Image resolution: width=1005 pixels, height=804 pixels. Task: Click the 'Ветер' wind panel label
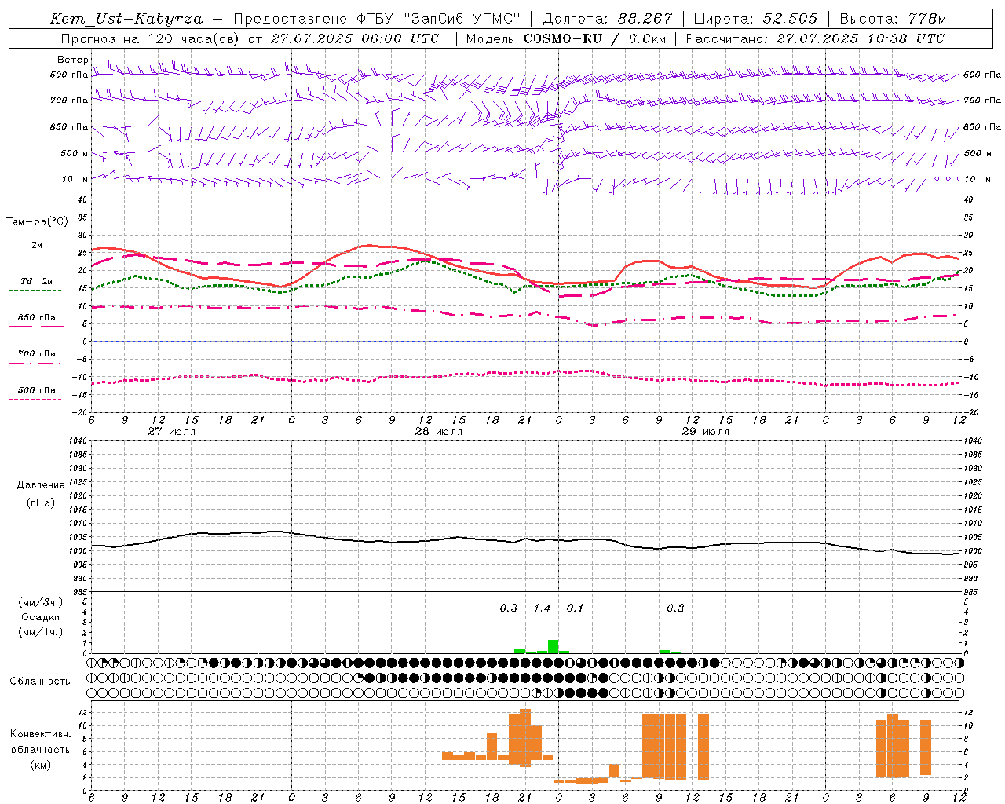[x=72, y=60]
